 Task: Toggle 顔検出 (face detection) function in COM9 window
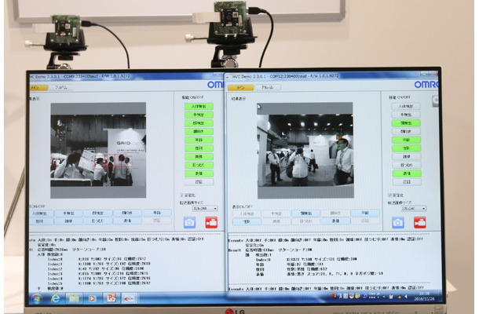point(199,123)
